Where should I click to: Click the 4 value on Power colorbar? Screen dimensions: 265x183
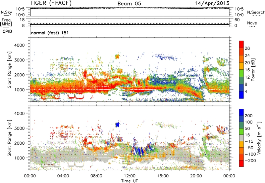click(x=246, y=91)
